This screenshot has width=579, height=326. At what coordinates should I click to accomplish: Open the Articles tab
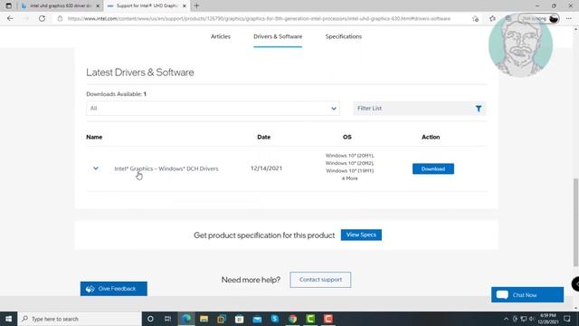pos(221,36)
